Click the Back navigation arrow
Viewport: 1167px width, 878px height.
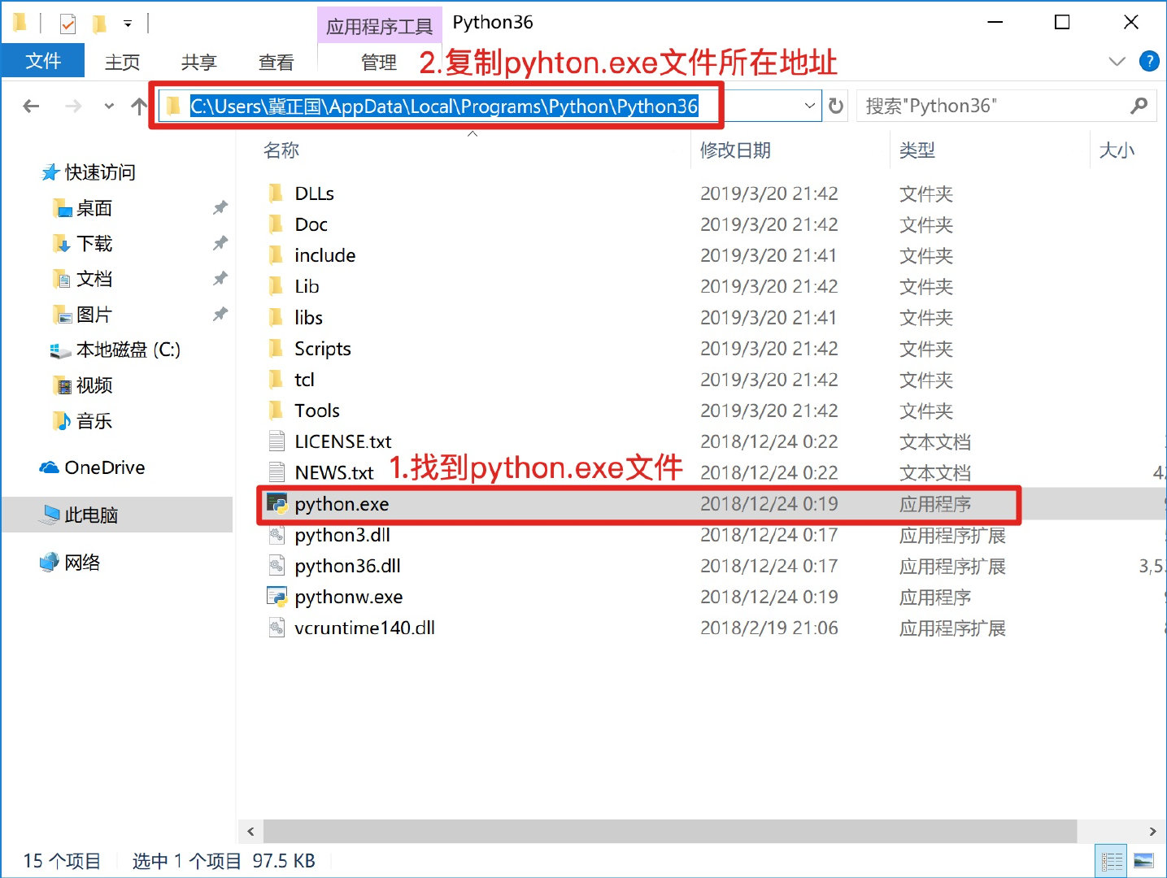pos(31,106)
